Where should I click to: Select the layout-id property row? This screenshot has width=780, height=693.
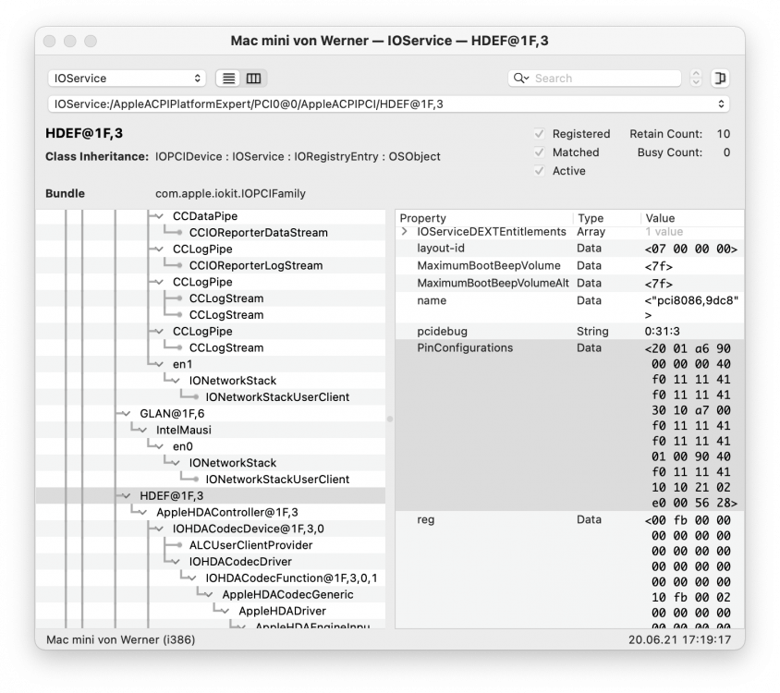click(570, 249)
